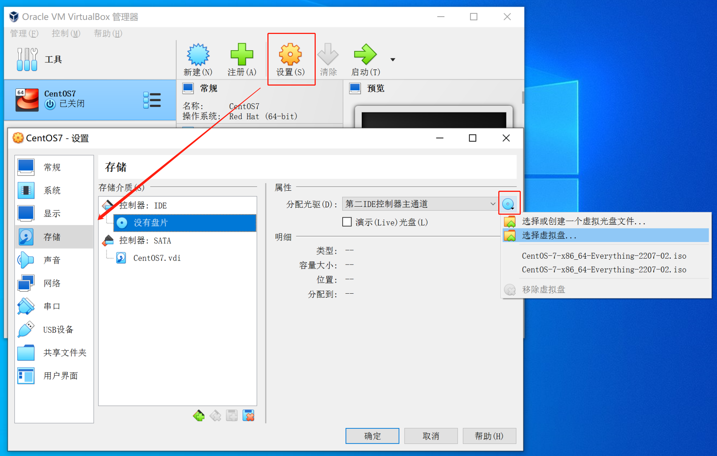717x456 pixels.
Task: Click the Red Hat (64-bit) OS text
Action: pyautogui.click(x=263, y=117)
